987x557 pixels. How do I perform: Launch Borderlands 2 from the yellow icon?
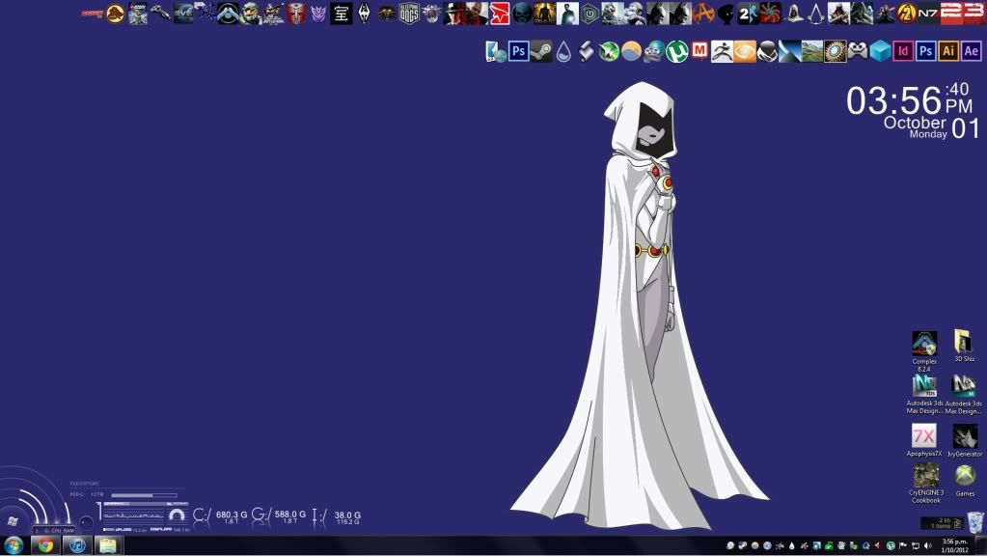(x=906, y=14)
